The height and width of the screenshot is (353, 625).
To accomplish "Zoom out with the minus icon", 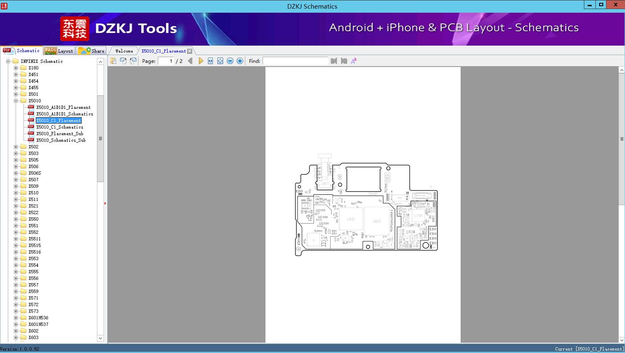I will [230, 61].
